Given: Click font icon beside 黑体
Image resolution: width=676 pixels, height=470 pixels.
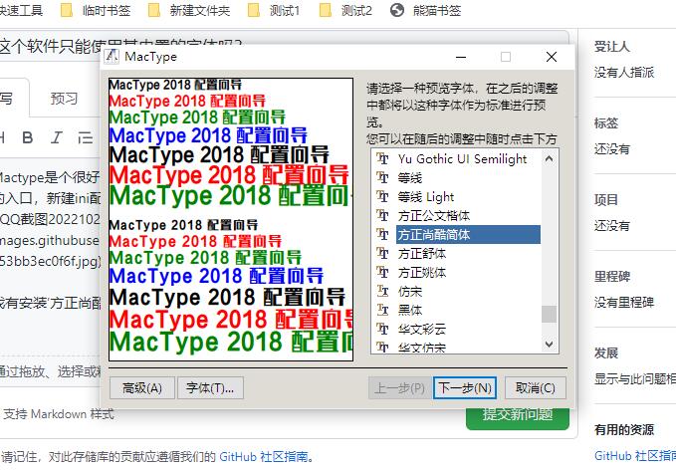Looking at the screenshot, I should (382, 310).
